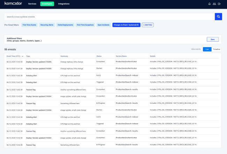Click Started status of the 210304 deploy
227x154 pixels.
click(x=99, y=110)
